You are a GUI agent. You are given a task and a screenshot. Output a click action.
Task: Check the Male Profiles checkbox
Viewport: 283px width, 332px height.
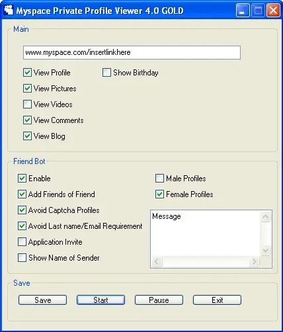pyautogui.click(x=159, y=179)
